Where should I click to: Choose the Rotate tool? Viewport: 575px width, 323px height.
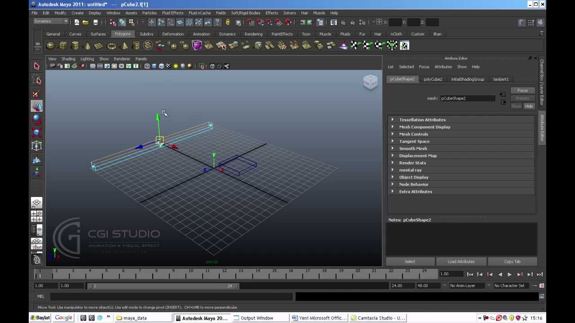click(x=37, y=120)
